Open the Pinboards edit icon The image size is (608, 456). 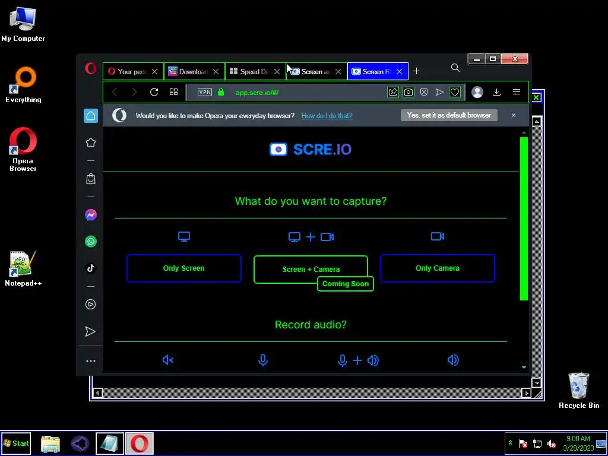pos(393,92)
